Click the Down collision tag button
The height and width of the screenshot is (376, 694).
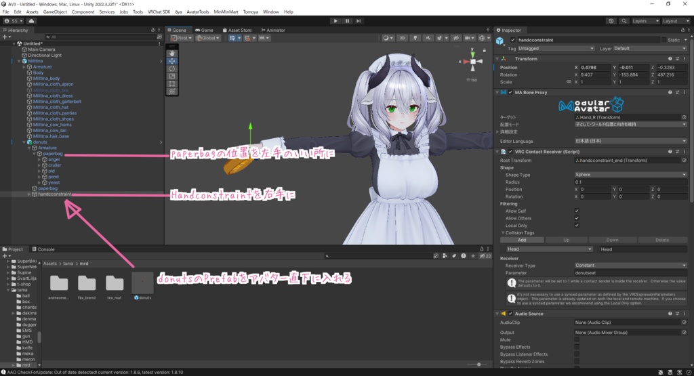tap(613, 240)
